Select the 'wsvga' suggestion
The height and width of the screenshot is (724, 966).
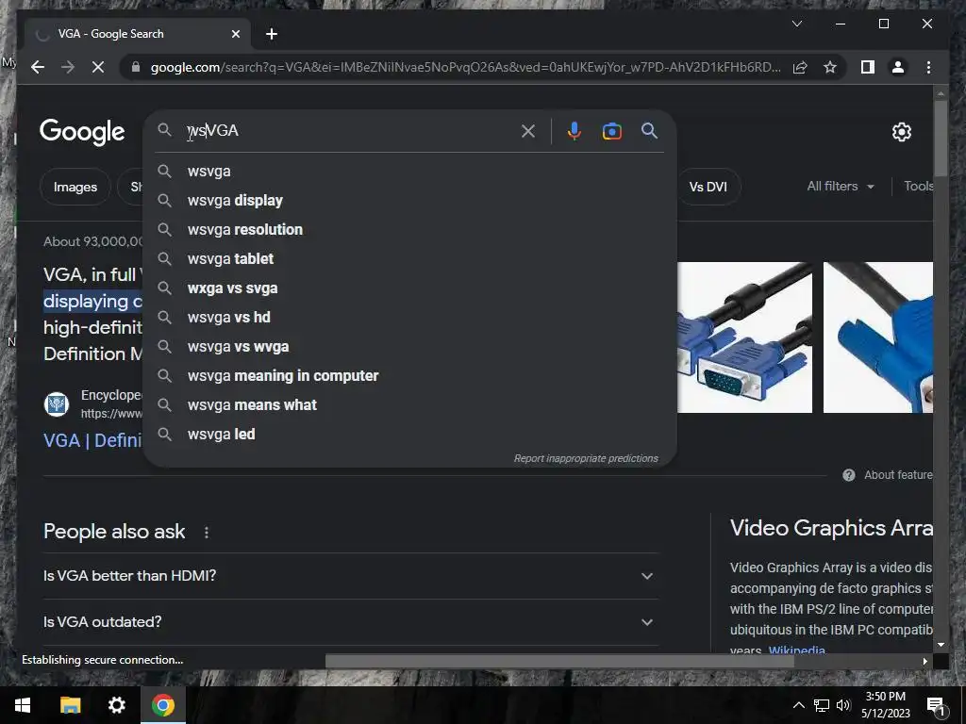[409, 172]
